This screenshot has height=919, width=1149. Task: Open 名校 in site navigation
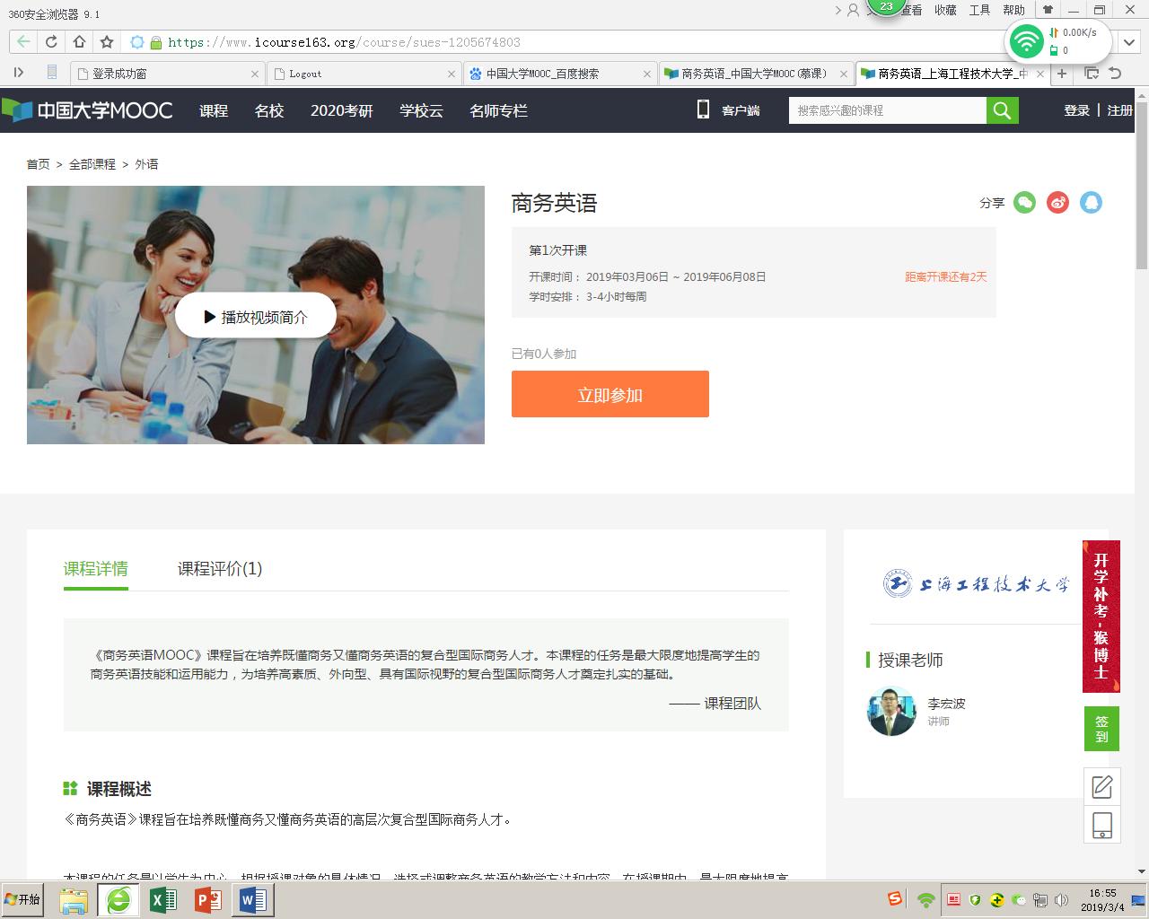(x=269, y=110)
